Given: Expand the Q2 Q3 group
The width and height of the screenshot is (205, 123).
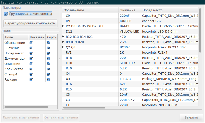Looking at the screenshot, I should coord(63,47).
